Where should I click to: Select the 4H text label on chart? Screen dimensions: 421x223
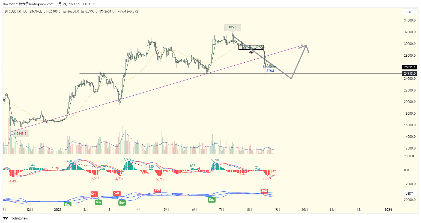pyautogui.click(x=251, y=53)
